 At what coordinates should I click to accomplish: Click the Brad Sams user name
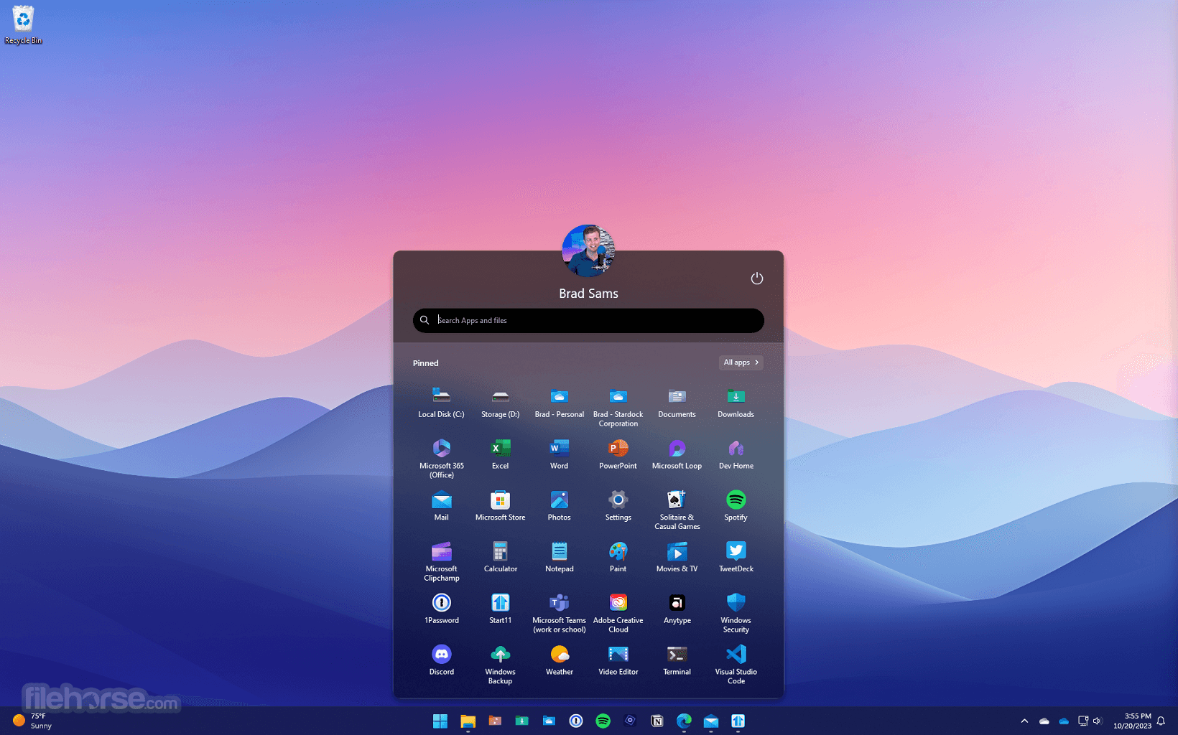click(588, 294)
